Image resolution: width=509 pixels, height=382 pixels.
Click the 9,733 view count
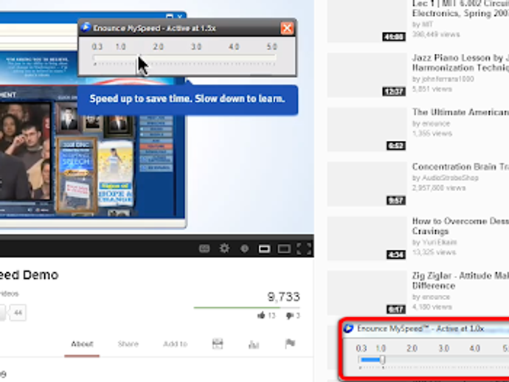284,296
